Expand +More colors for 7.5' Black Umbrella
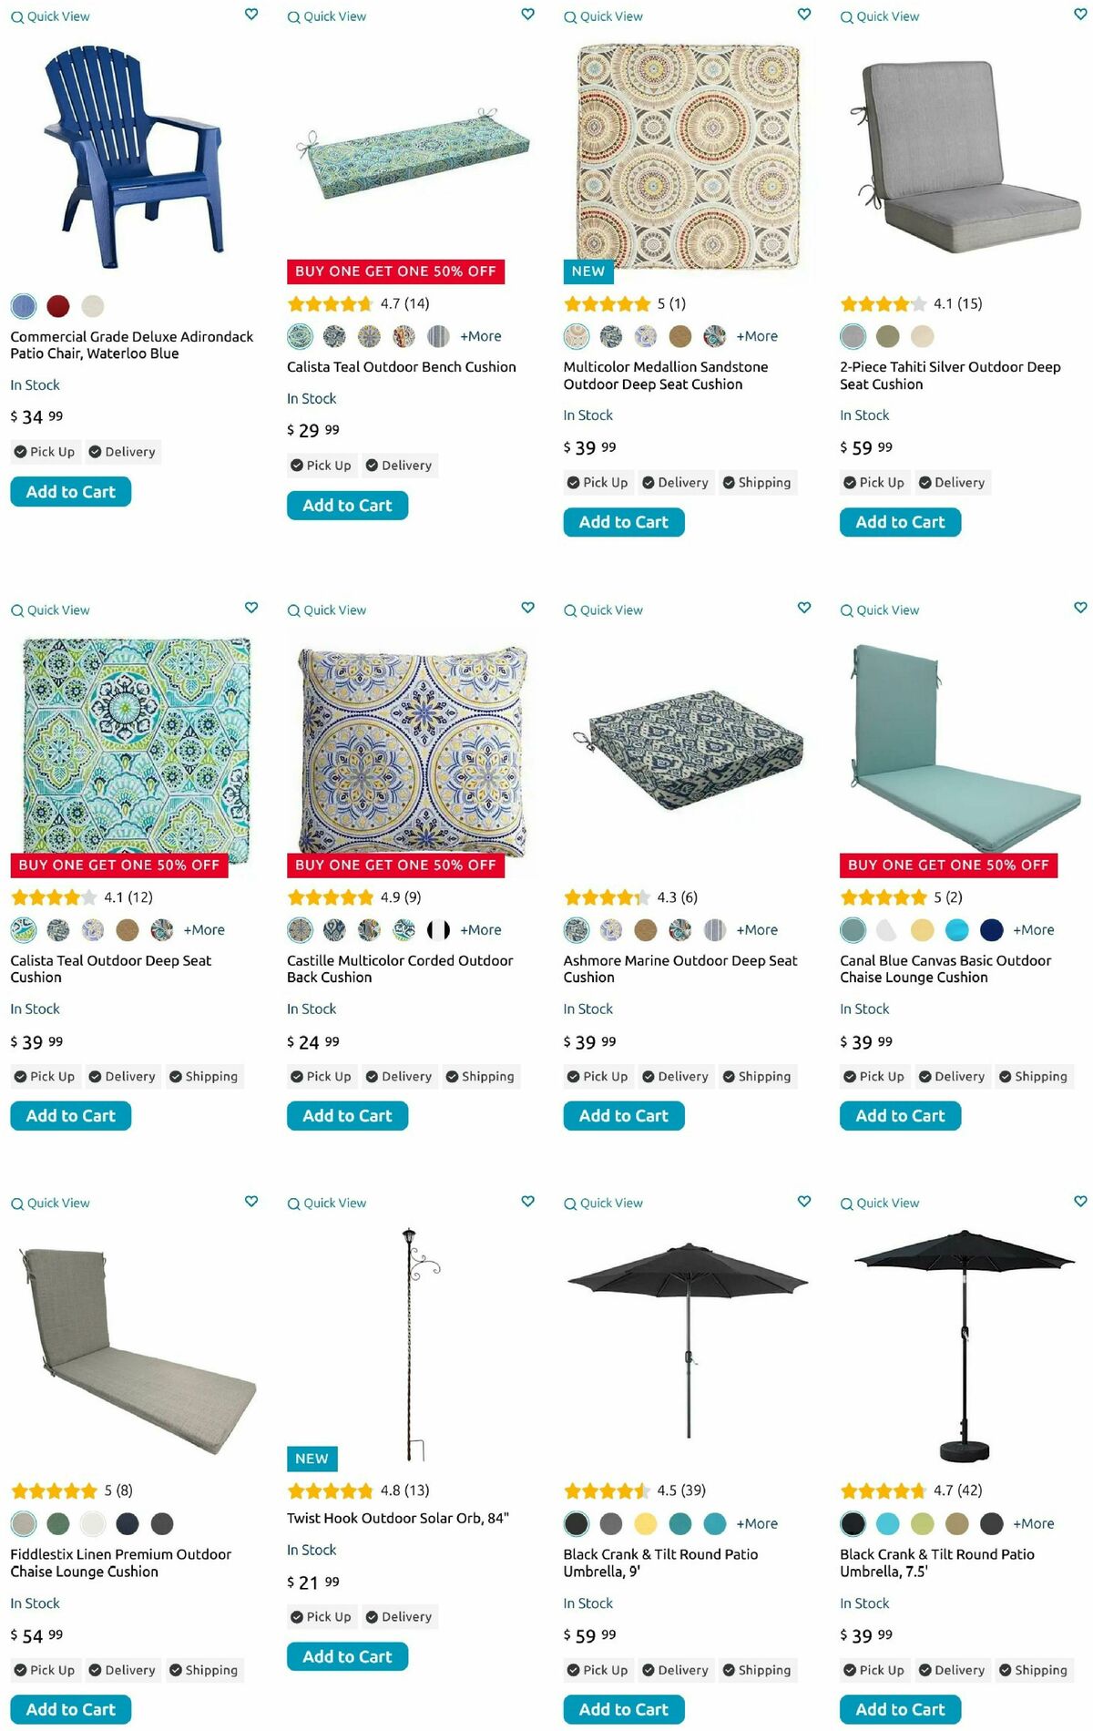1093x1731 pixels. click(1033, 1523)
